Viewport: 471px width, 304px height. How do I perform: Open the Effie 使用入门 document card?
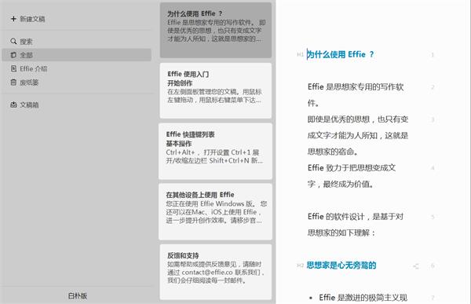pyautogui.click(x=216, y=90)
